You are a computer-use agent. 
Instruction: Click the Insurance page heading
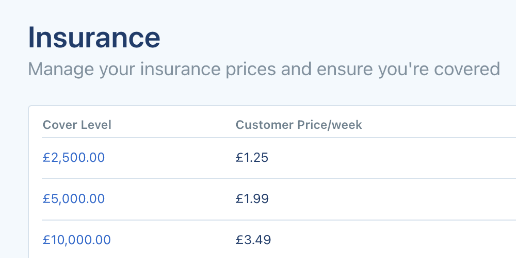click(x=94, y=37)
